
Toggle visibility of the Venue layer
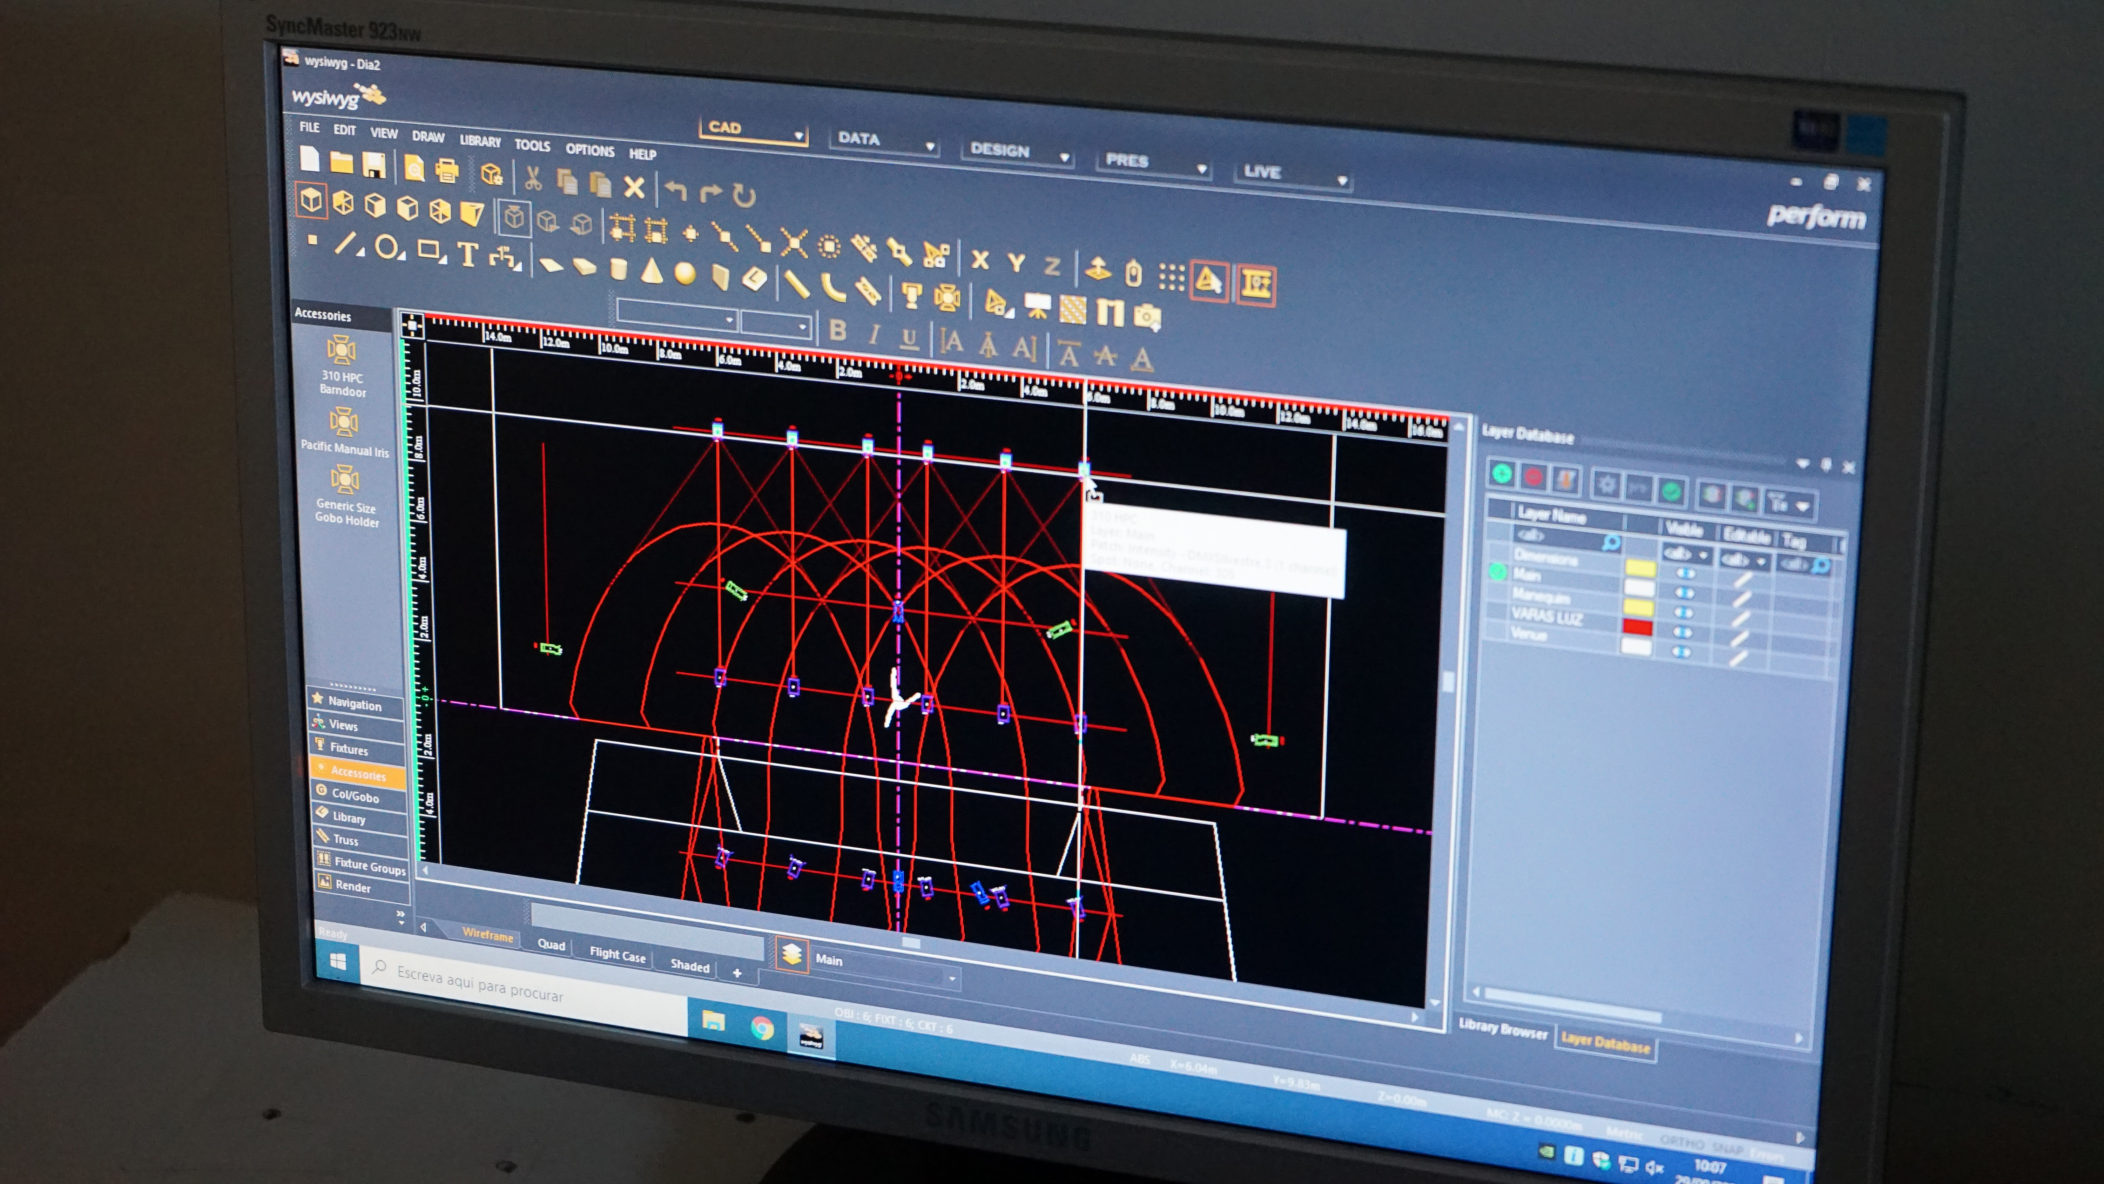[1682, 651]
